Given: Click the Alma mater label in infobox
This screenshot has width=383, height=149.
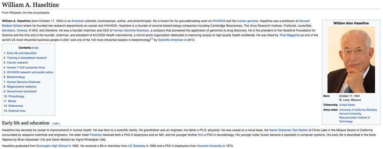Looking at the screenshot, I should pos(330,110).
